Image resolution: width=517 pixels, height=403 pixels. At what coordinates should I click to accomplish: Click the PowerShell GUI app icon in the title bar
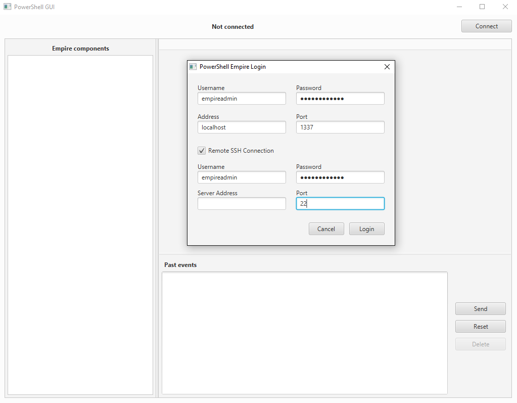7,7
